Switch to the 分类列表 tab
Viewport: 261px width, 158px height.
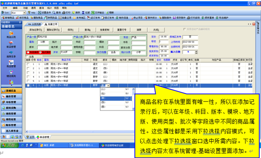33,24
